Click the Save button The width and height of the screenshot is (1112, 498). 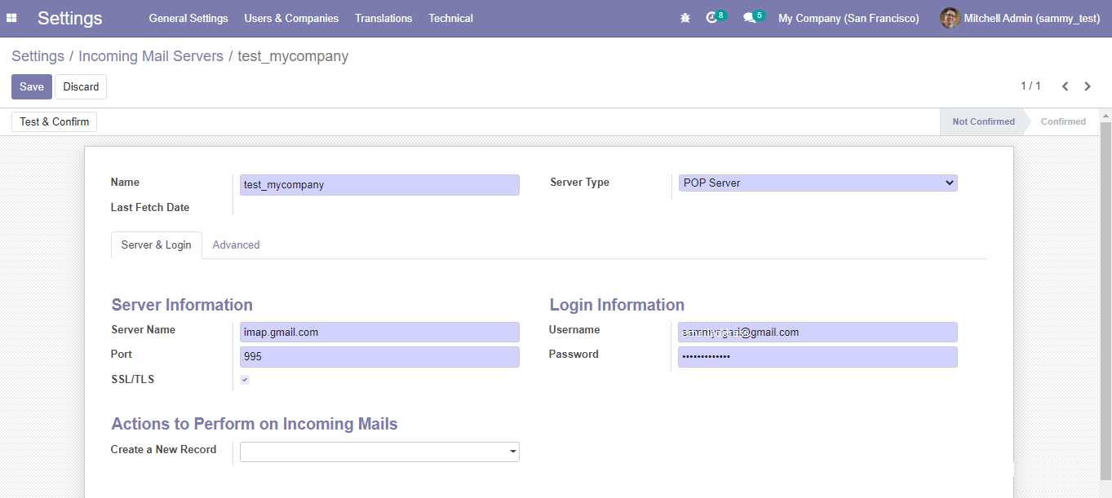pos(32,87)
